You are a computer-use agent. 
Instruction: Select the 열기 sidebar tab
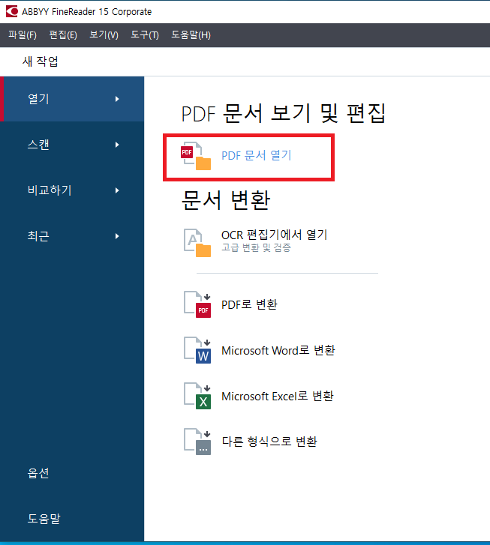72,99
